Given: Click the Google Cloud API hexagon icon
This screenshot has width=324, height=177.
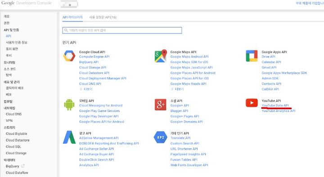Looking at the screenshot, I should pos(69,56).
